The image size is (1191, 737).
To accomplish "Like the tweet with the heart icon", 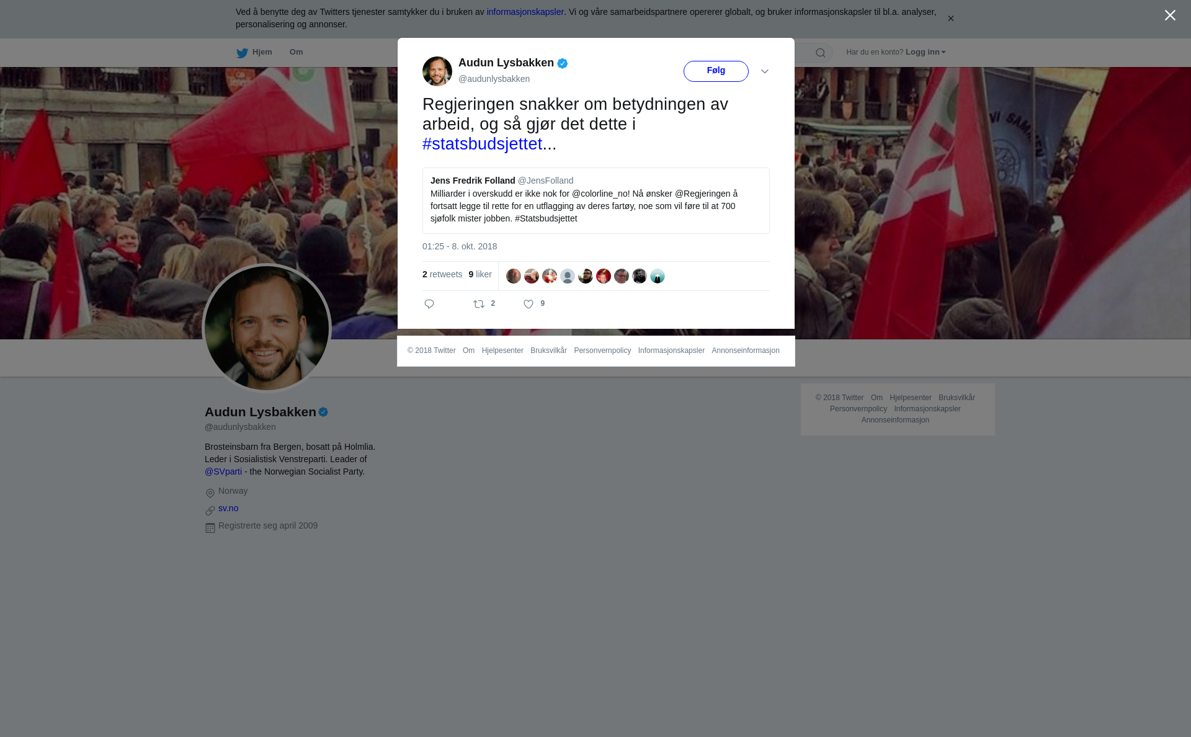I will (529, 304).
